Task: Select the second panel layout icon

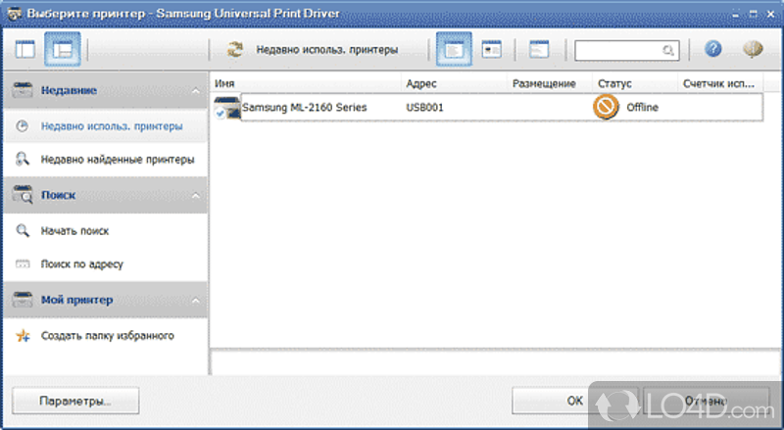Action: 63,49
